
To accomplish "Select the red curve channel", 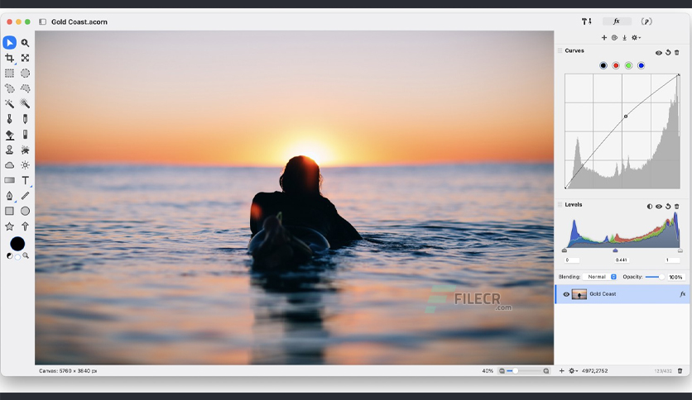I will point(616,65).
